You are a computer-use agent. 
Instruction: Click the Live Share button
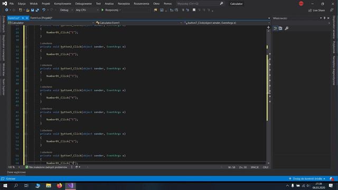click(x=316, y=10)
